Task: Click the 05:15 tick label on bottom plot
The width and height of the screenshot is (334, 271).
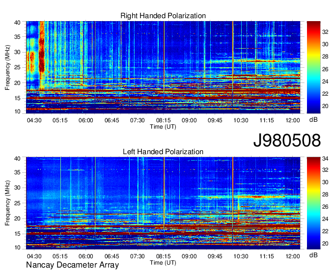Action: tap(60, 256)
